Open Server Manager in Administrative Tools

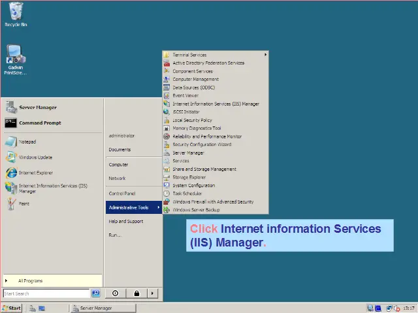pos(216,153)
